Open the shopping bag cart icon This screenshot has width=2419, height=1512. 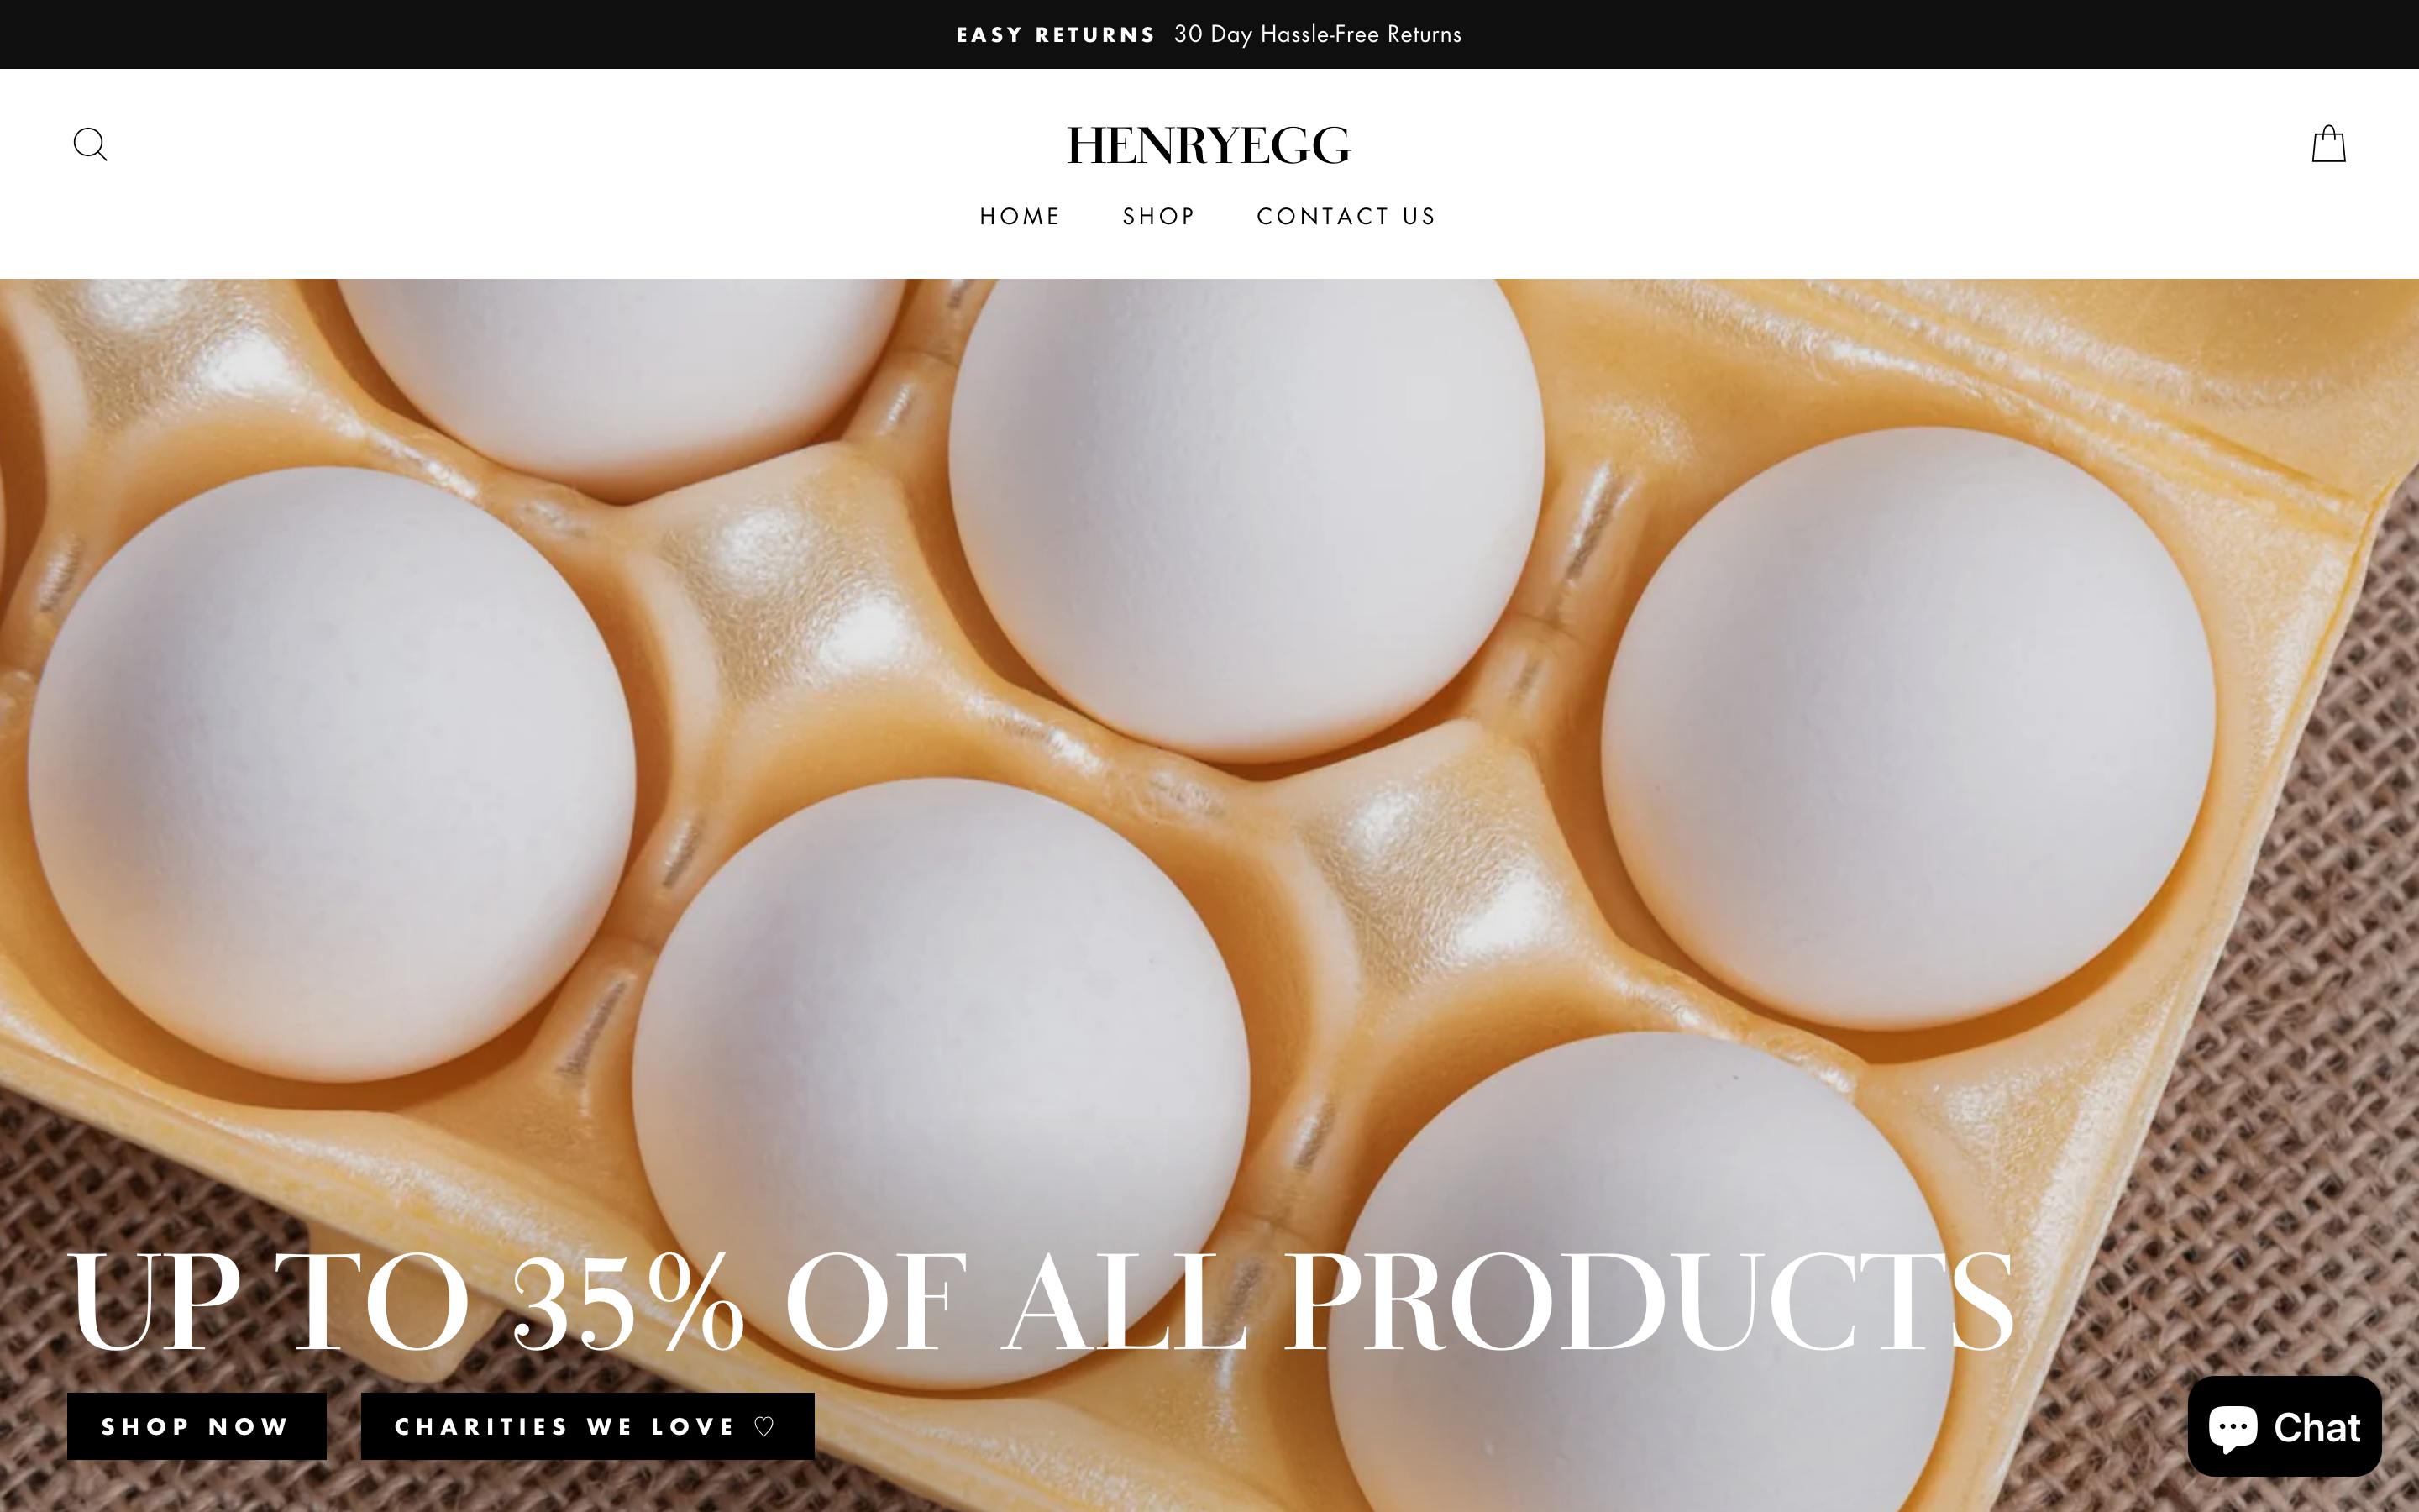pos(2328,144)
